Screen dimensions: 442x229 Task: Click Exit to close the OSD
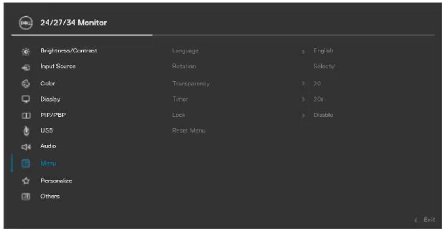429,220
